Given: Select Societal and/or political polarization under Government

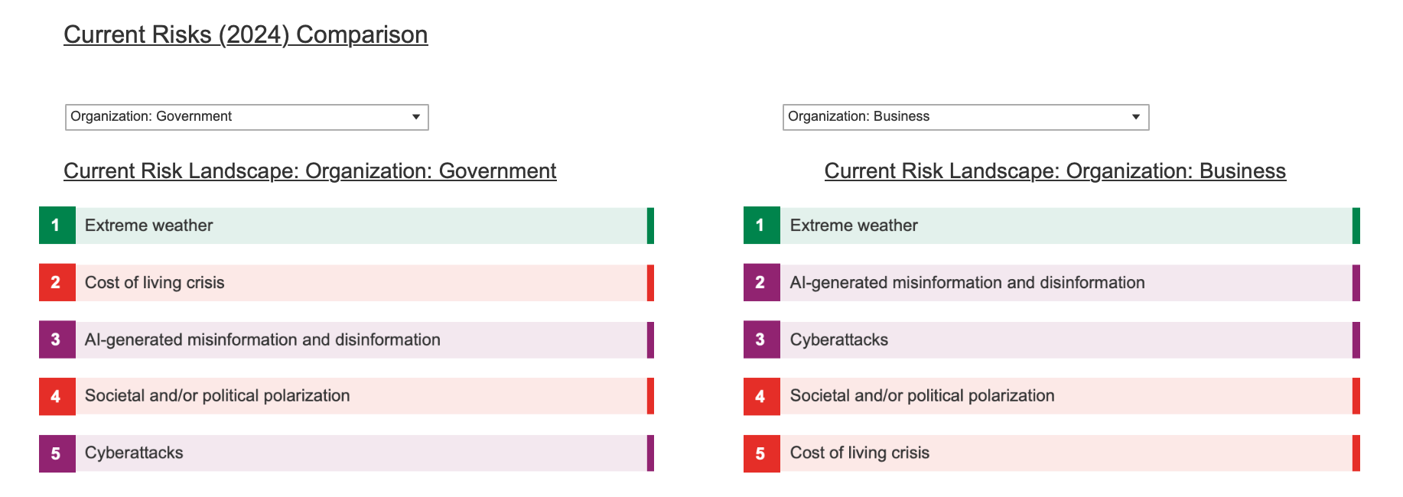Looking at the screenshot, I should [347, 396].
